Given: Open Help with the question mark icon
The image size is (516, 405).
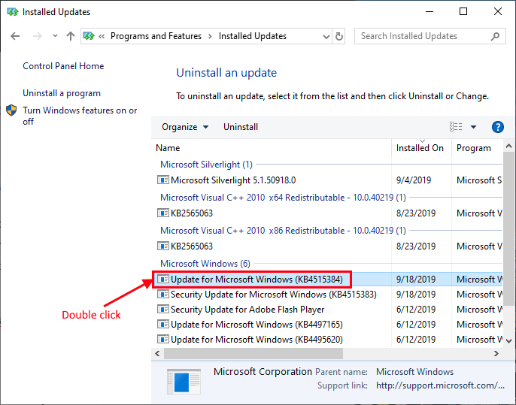Looking at the screenshot, I should point(498,127).
